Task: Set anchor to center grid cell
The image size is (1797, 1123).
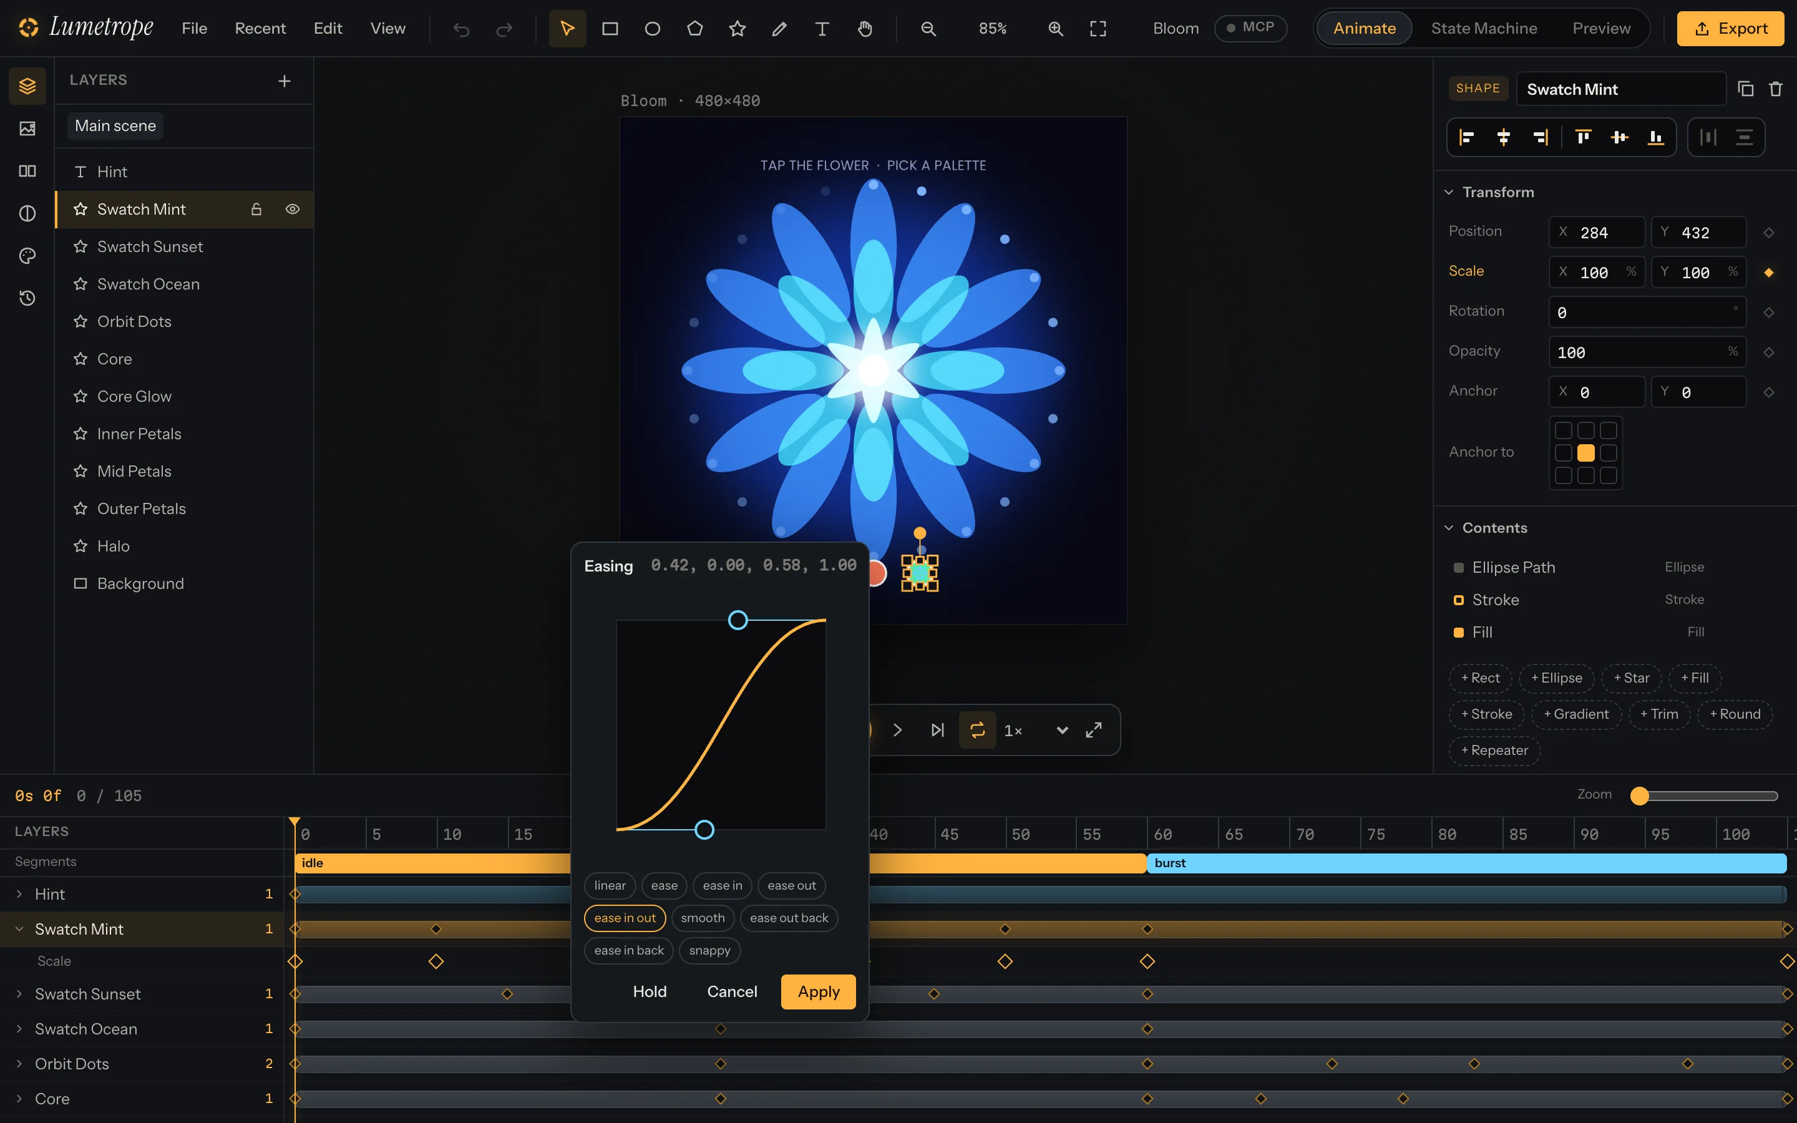Action: coord(1585,452)
